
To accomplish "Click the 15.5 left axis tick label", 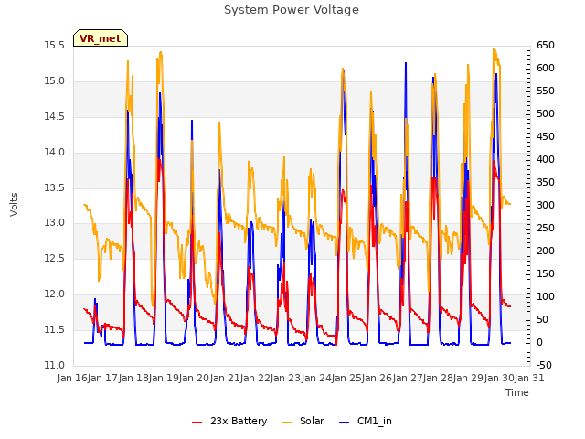I will tap(54, 46).
